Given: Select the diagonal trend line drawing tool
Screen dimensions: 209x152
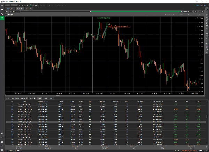Looking at the screenshot, I should coord(207,20).
